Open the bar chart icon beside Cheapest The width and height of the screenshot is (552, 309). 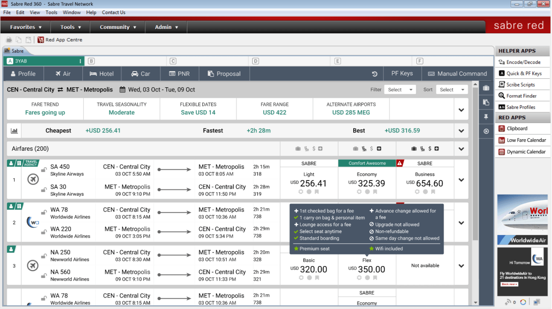14,131
